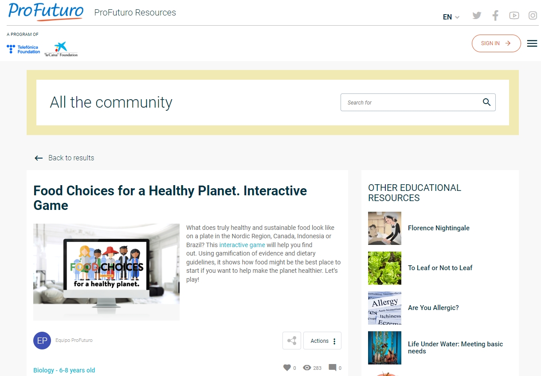Click the underwater thumbnail image
Screen dimensions: 541x376
coord(384,348)
